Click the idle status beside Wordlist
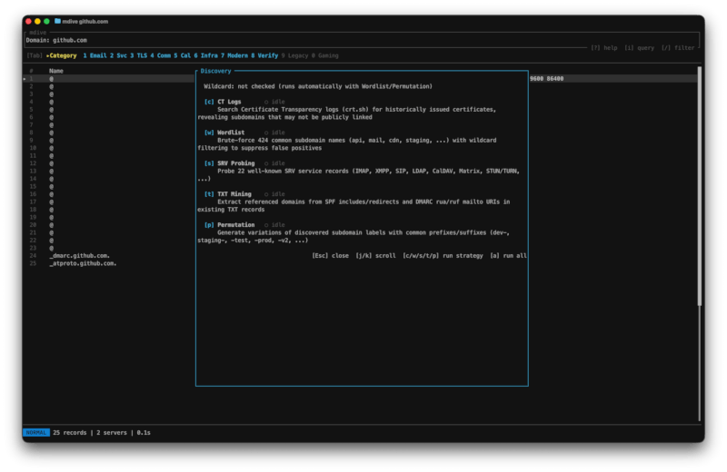The height and width of the screenshot is (472, 727). pyautogui.click(x=274, y=133)
